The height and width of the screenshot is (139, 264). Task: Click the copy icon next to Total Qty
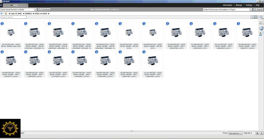click(257, 133)
